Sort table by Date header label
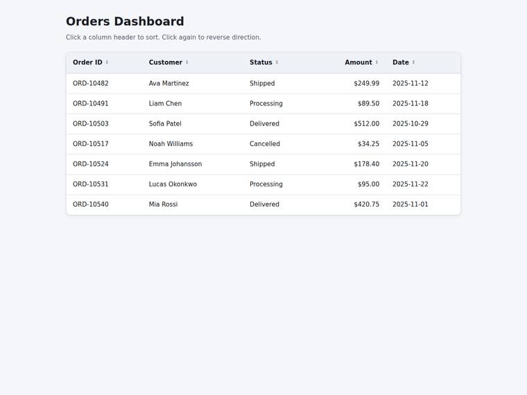This screenshot has height=395, width=527. 401,62
